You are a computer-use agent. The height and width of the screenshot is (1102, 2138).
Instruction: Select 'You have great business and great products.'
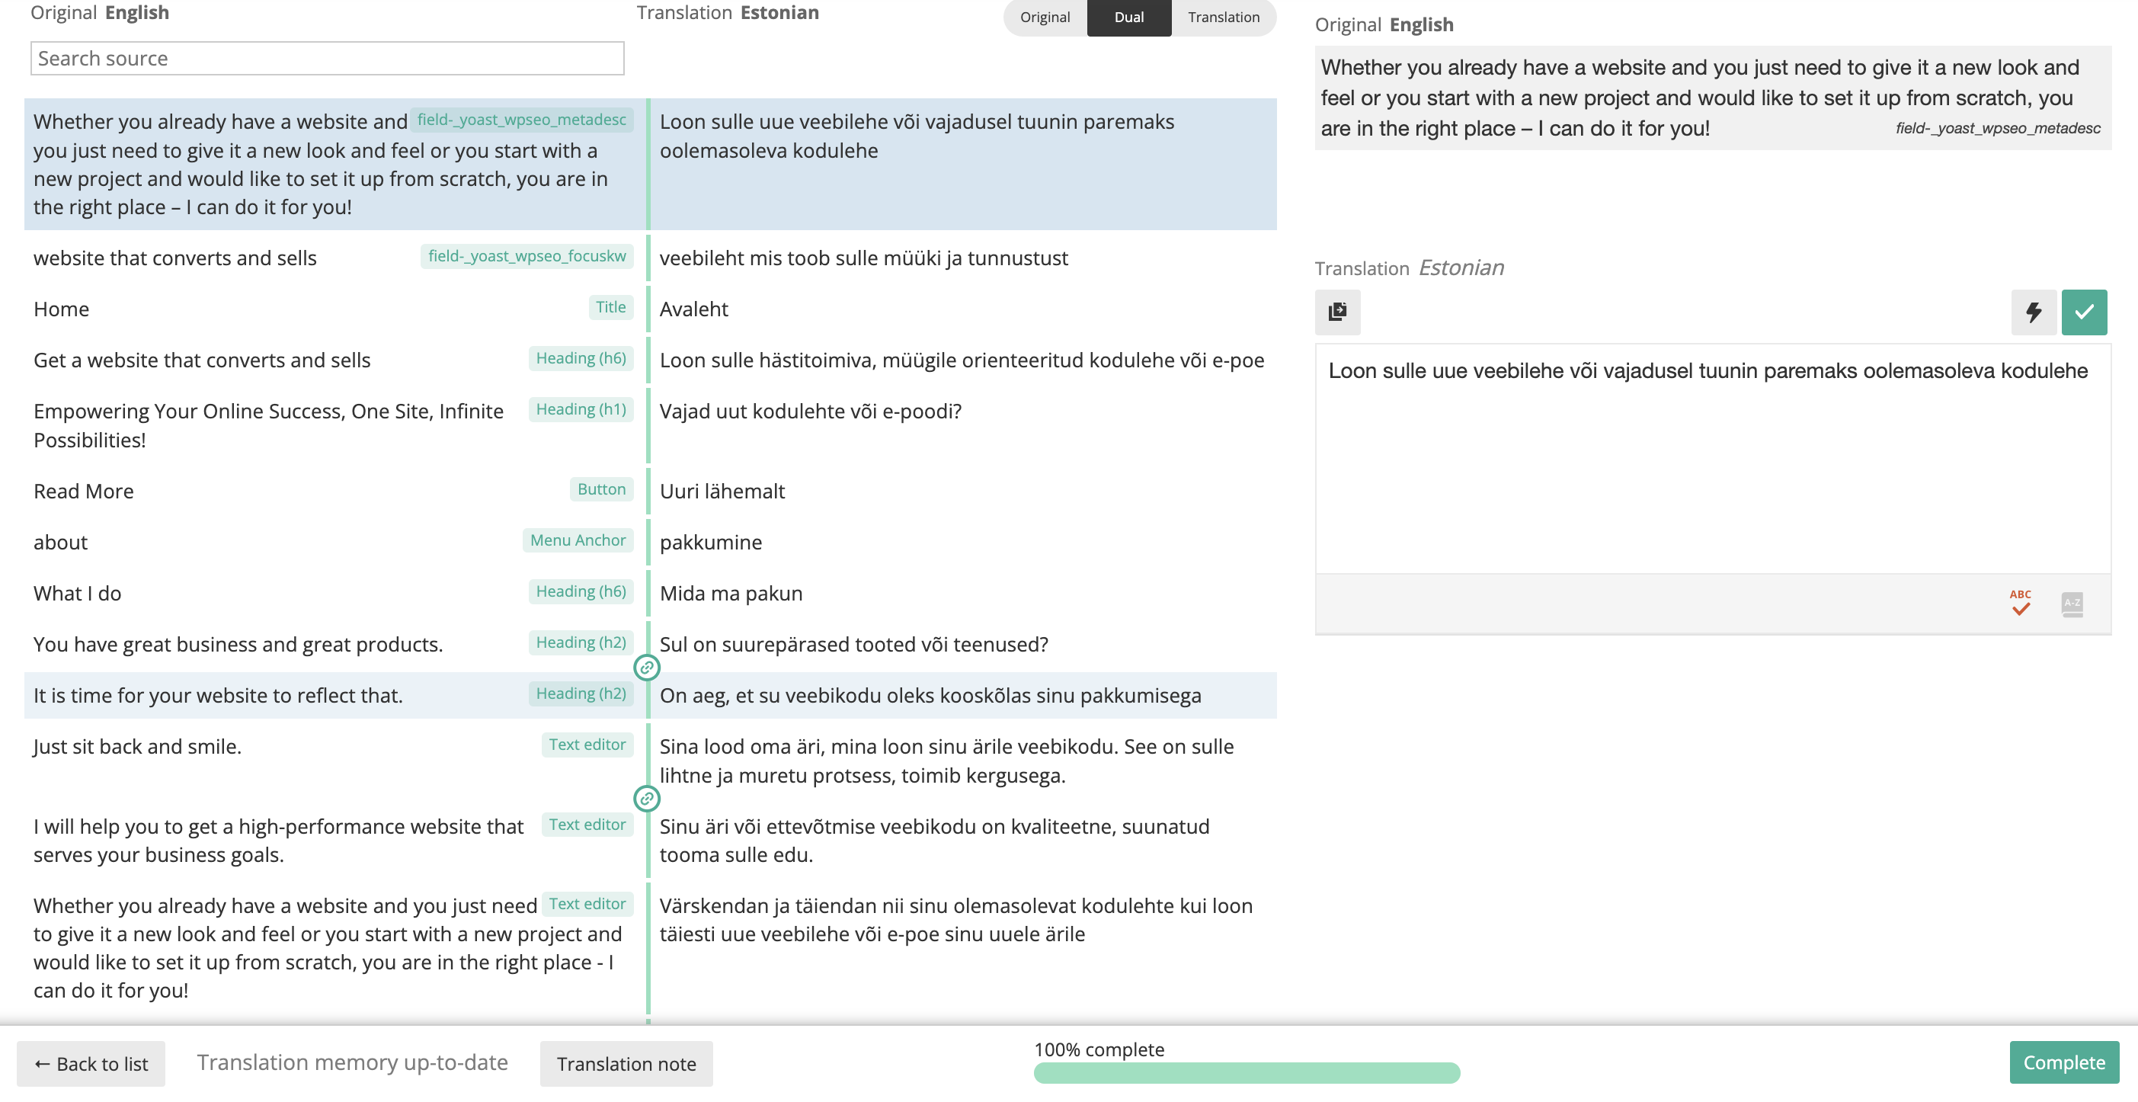click(334, 643)
